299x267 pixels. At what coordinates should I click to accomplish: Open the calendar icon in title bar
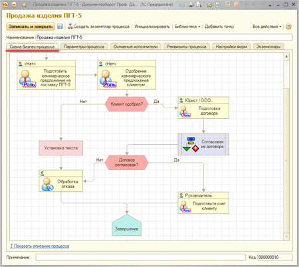point(236,5)
